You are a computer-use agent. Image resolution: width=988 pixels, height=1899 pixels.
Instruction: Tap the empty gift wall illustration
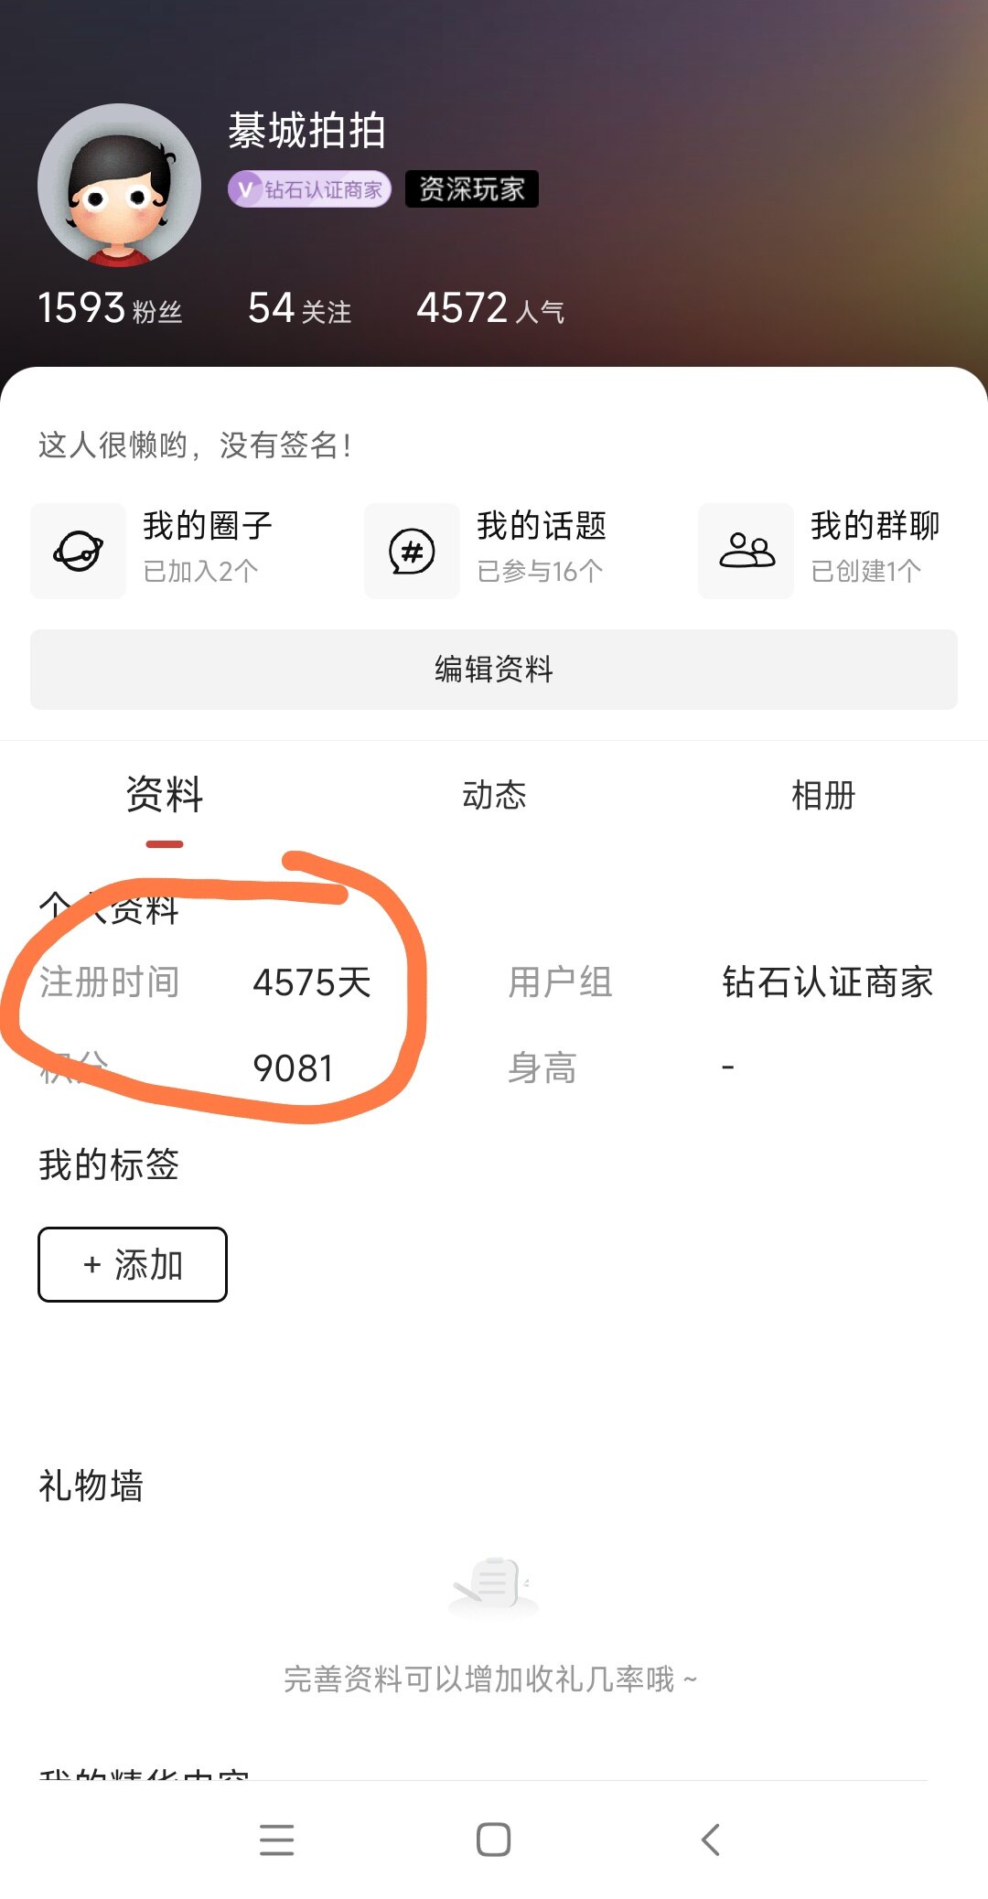(x=493, y=1585)
